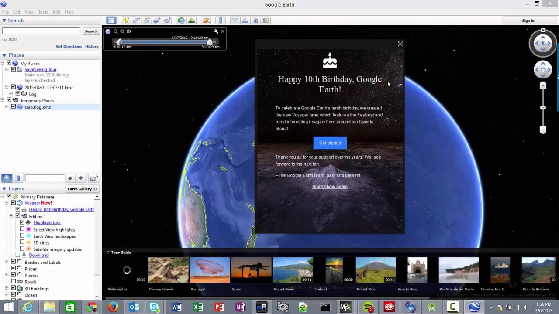The width and height of the screenshot is (559, 314).
Task: Move selected place up with arrow
Action: click(70, 178)
